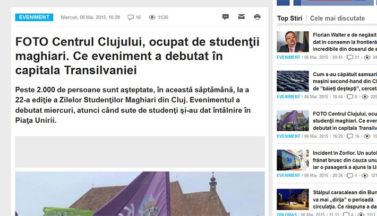
Task: Click the grey ad placeholder banner above photo
Action: pyautogui.click(x=140, y=152)
